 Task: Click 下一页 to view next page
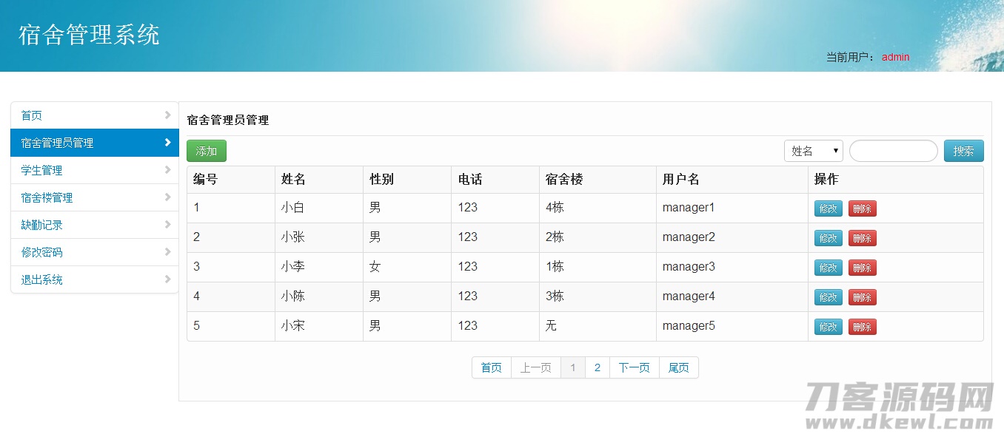634,367
